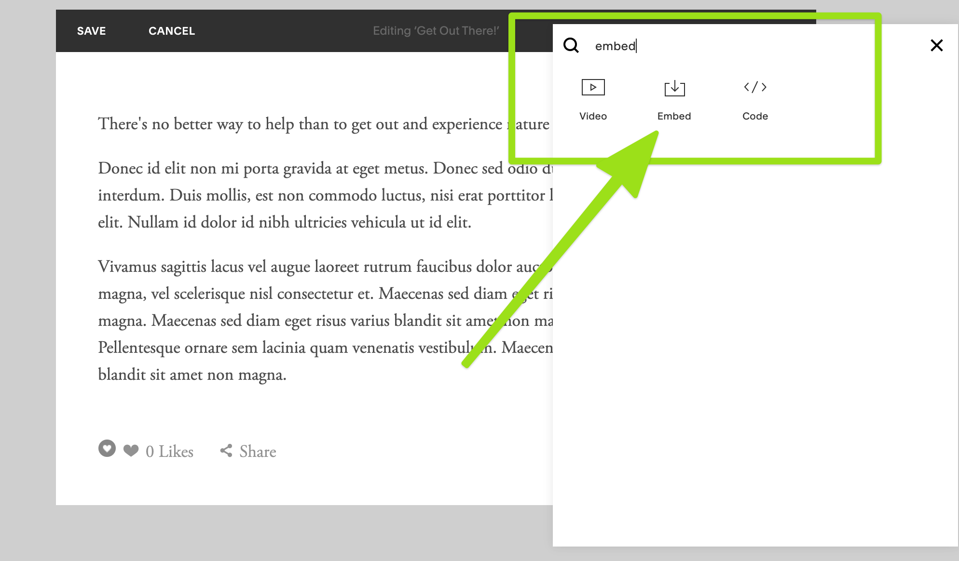This screenshot has width=959, height=561.
Task: Click the paragraph starting 'There's no better way'
Action: point(299,124)
